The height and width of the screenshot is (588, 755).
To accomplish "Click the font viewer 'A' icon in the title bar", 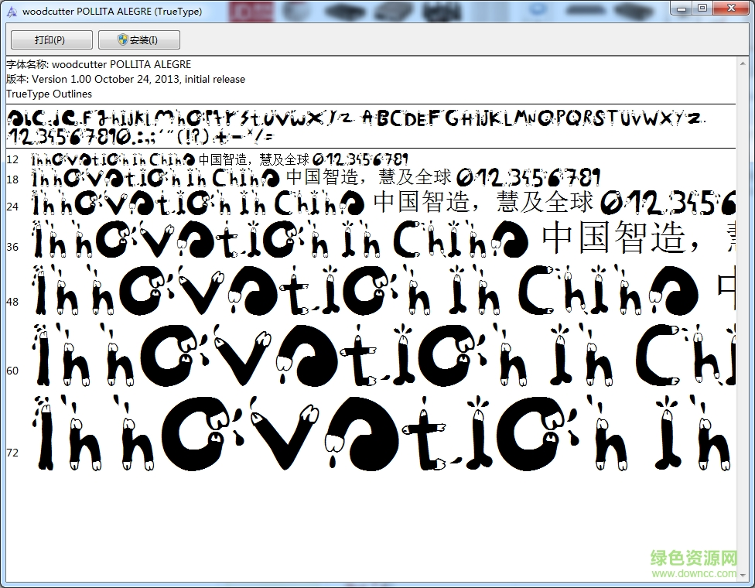I will pyautogui.click(x=11, y=11).
